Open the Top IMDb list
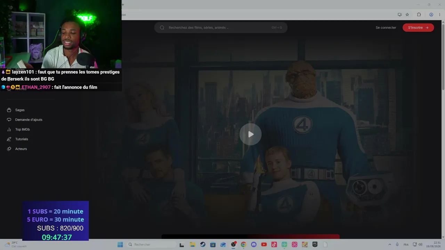The width and height of the screenshot is (445, 250). tap(22, 130)
